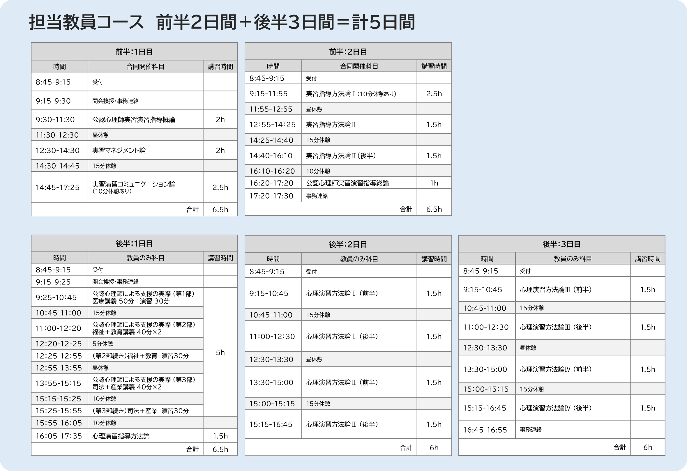Viewport: 687px width, 471px height.
Task: Select 公認心理師による支援の実際(第2部) cell
Action: point(145,328)
